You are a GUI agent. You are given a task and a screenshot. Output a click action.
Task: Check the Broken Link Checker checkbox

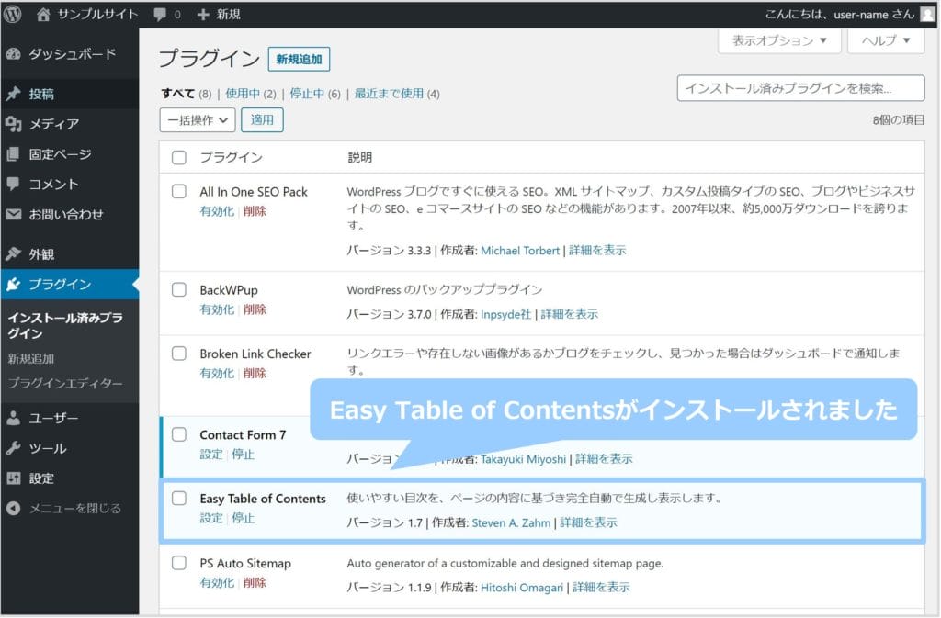(x=179, y=353)
